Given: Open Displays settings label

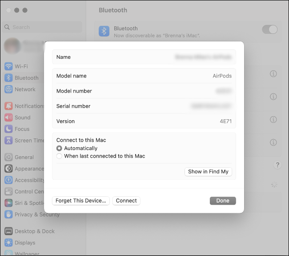Looking at the screenshot, I should click(x=25, y=243).
